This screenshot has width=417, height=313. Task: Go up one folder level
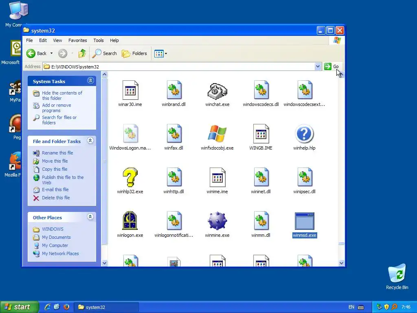[x=82, y=53]
